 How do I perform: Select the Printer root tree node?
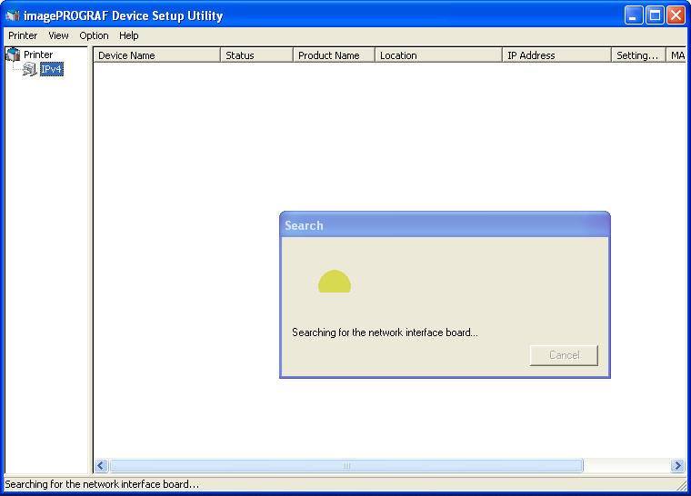tap(38, 55)
